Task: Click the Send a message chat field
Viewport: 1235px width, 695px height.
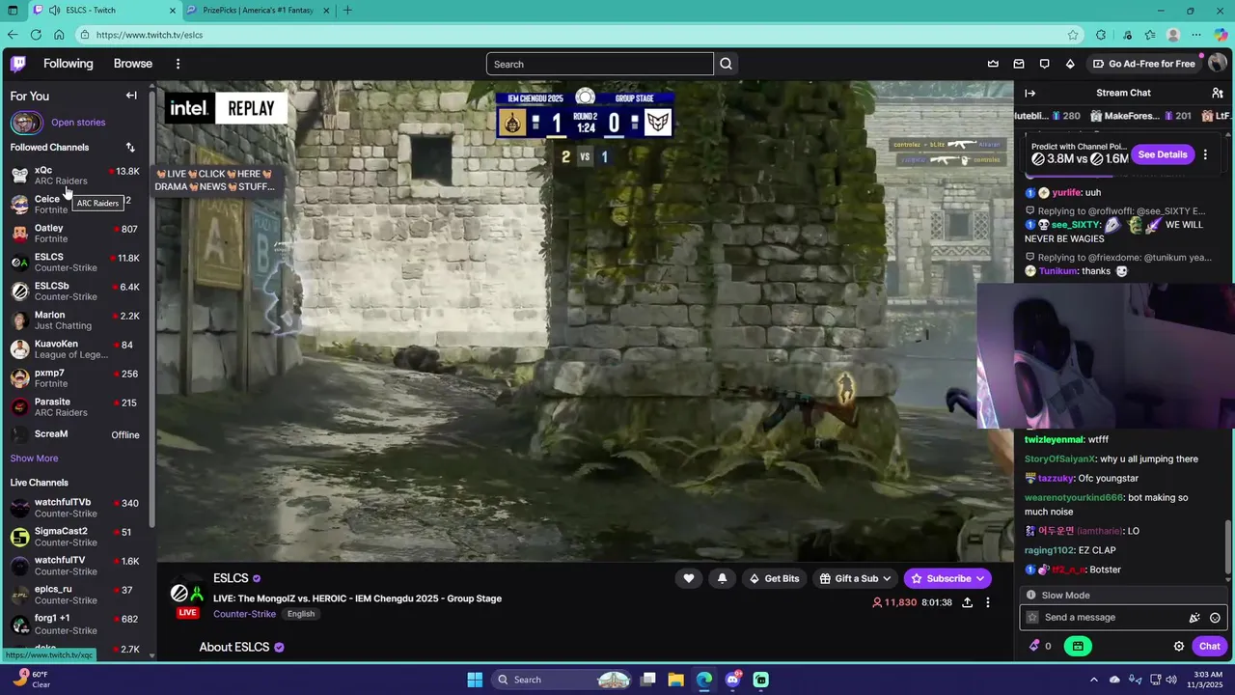Action: [x=1123, y=618]
